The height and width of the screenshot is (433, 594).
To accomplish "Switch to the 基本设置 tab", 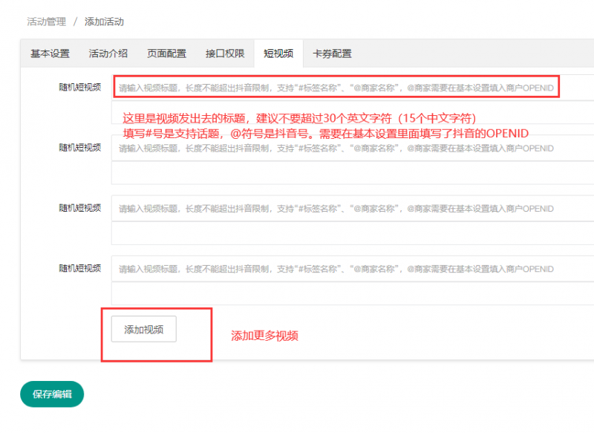I will (x=50, y=53).
